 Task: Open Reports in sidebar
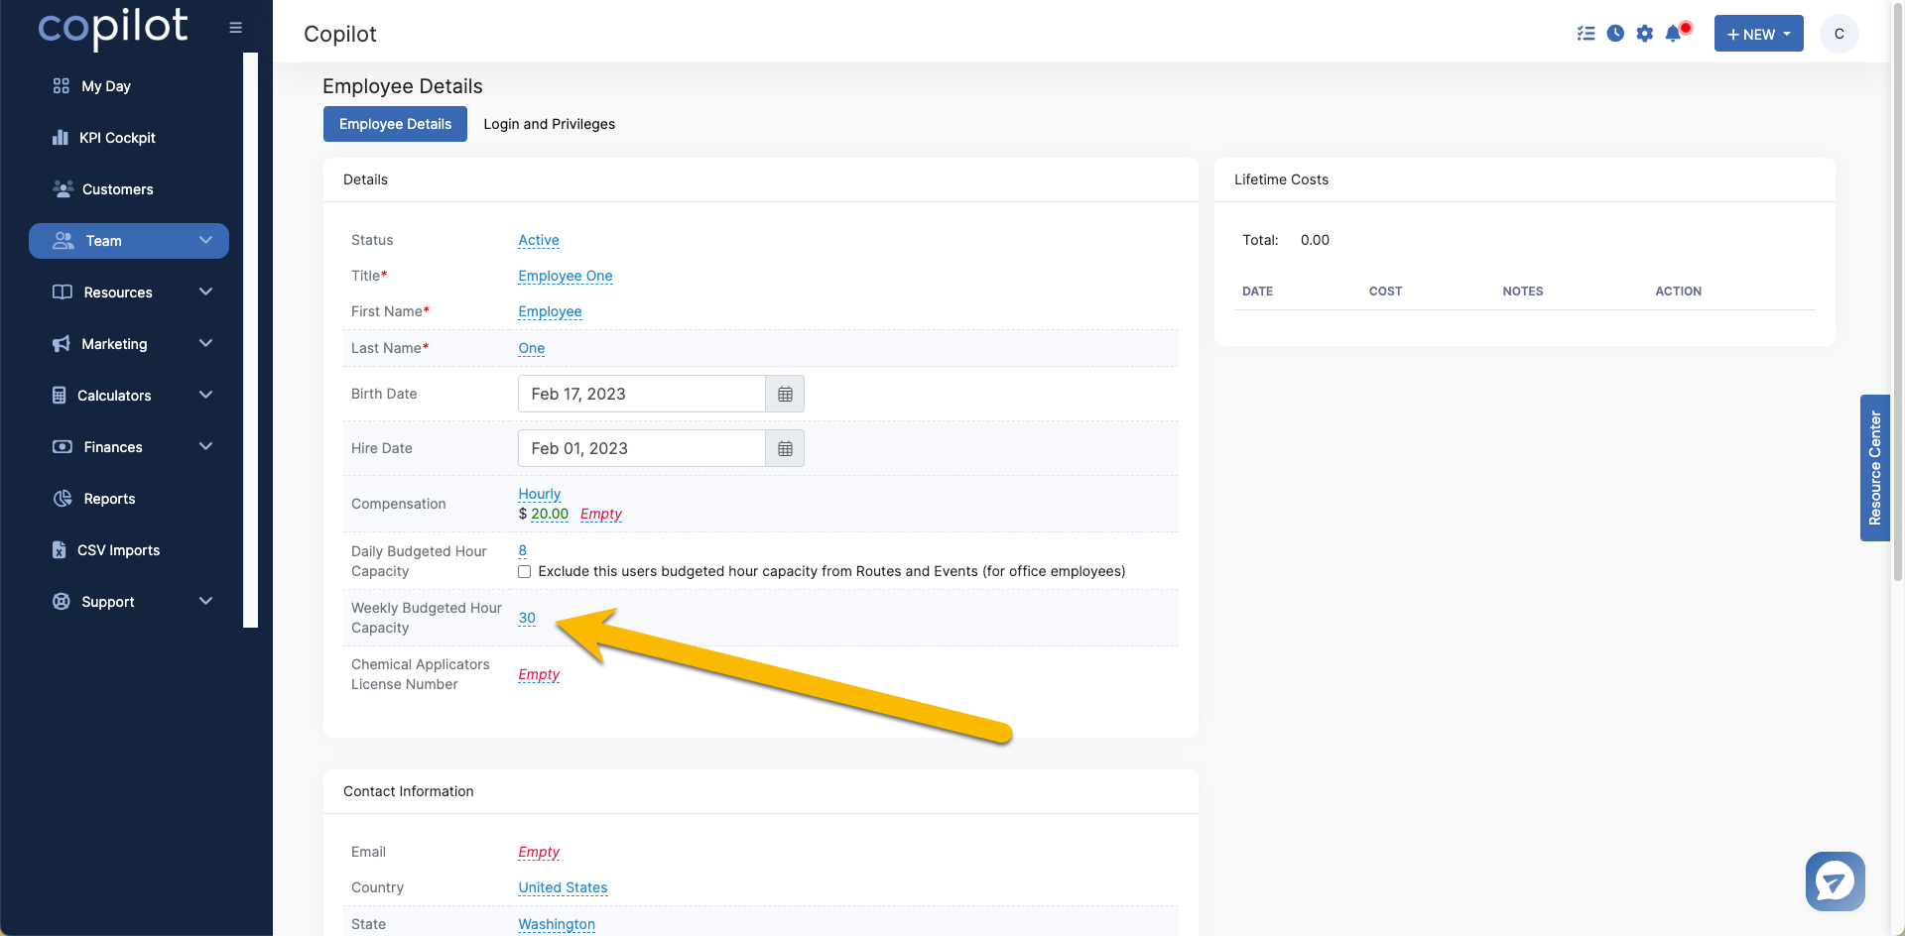(x=109, y=499)
